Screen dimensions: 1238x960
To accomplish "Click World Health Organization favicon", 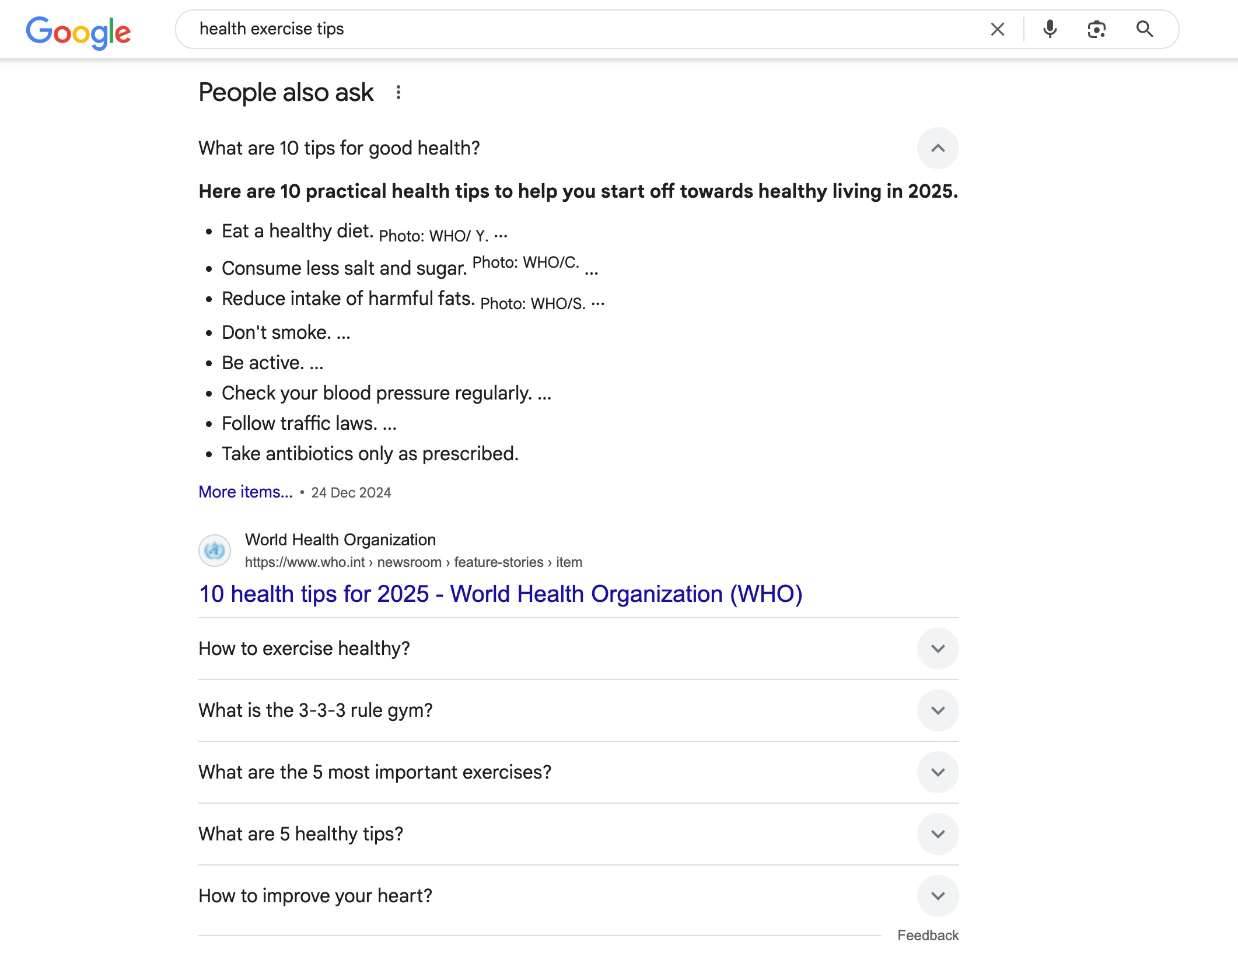I will (x=215, y=550).
